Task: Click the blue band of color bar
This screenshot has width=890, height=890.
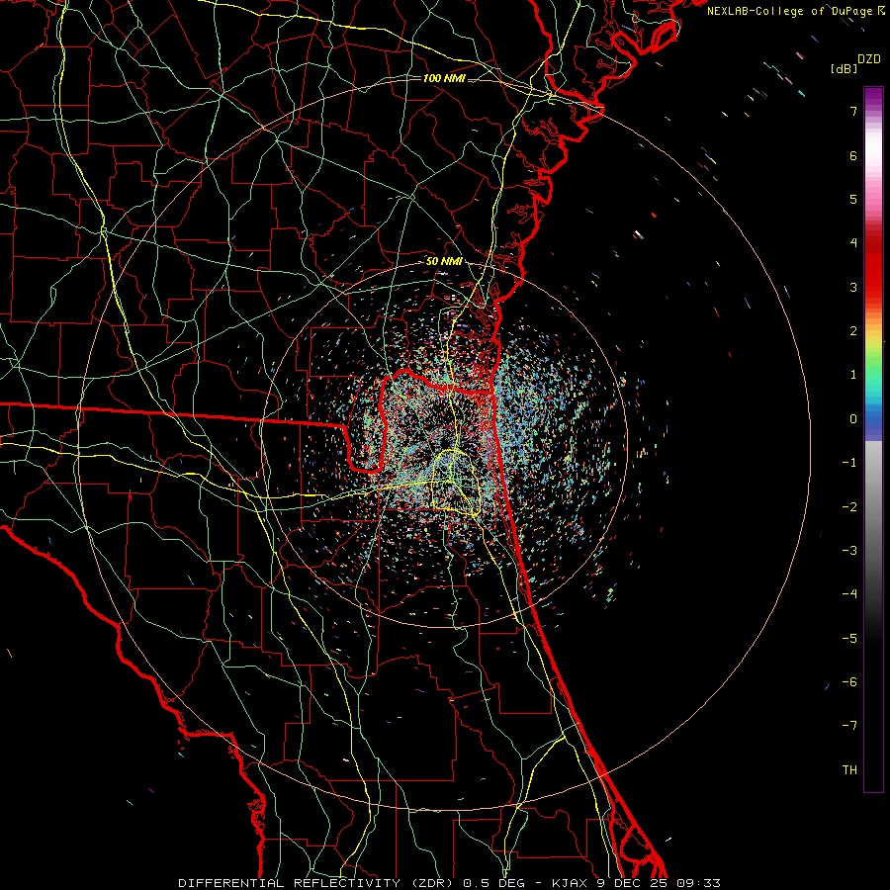Action: pyautogui.click(x=873, y=423)
